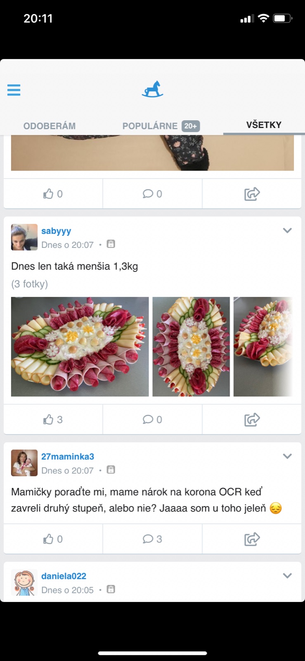Switch to the Populárne tab

161,126
